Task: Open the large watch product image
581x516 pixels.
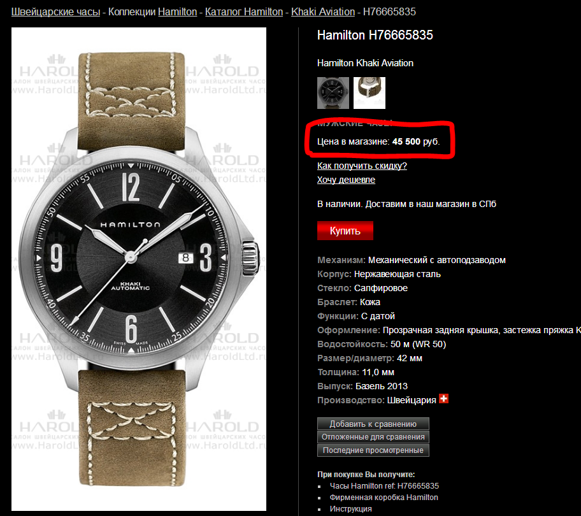Action: pos(139,269)
